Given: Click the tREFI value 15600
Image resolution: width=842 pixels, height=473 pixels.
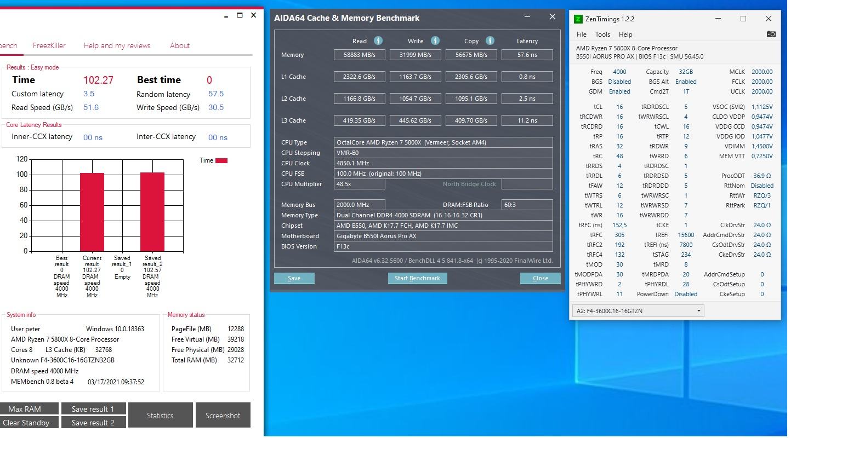Looking at the screenshot, I should [x=686, y=235].
